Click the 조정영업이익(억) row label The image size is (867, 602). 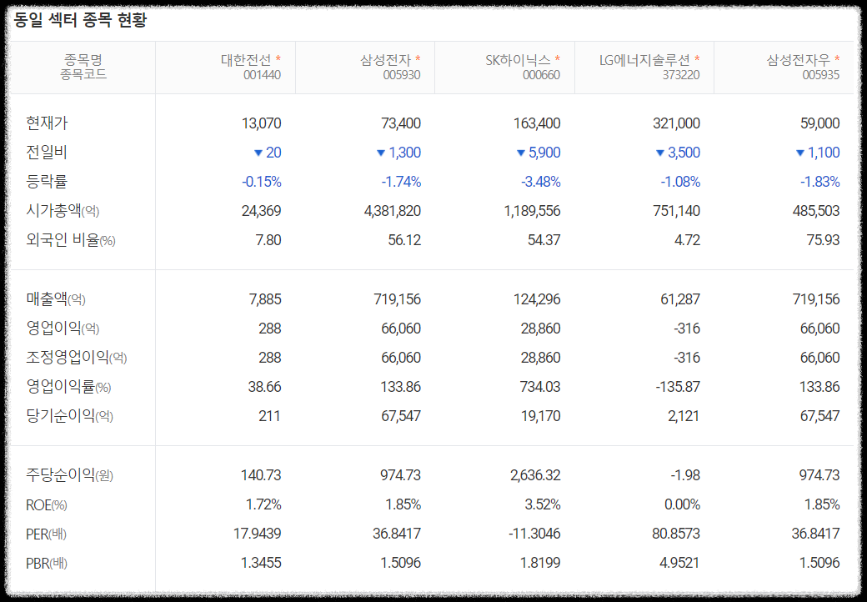coord(77,358)
